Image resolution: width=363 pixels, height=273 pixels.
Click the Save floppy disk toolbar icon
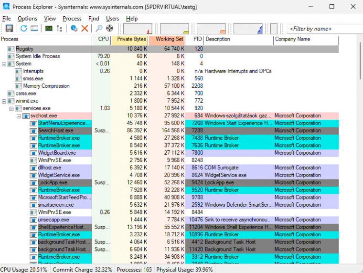9,29
